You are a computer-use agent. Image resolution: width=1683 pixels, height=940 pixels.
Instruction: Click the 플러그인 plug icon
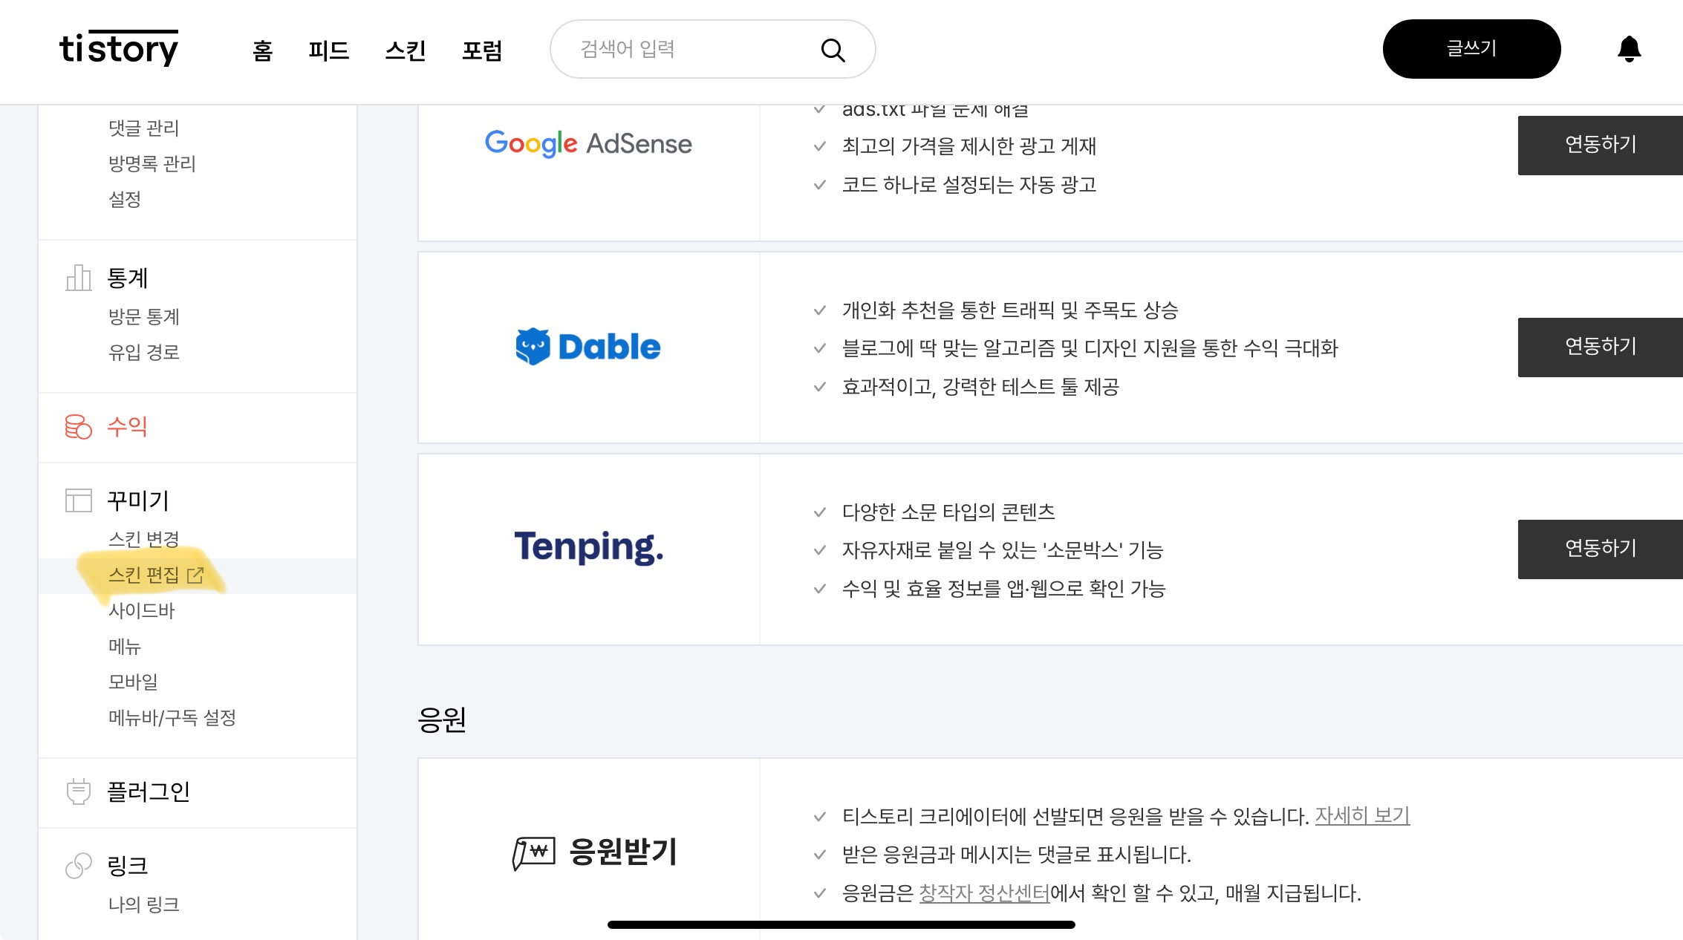(x=79, y=792)
